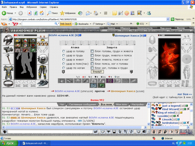195x146 pixels.
Task: Click the user list vertical scrollbar down arrow
Action: coord(191,124)
